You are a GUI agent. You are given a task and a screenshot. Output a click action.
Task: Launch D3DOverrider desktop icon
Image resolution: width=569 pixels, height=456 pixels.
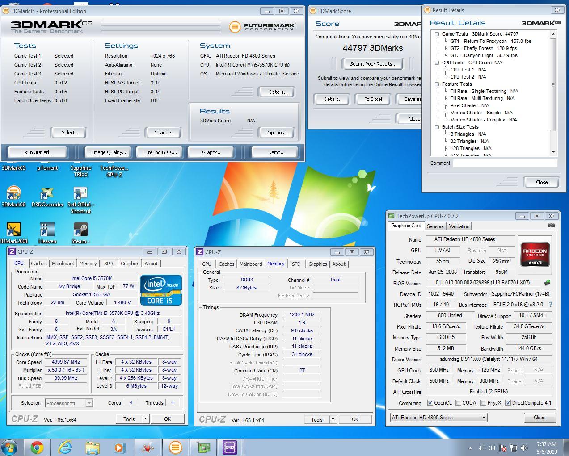click(x=47, y=197)
